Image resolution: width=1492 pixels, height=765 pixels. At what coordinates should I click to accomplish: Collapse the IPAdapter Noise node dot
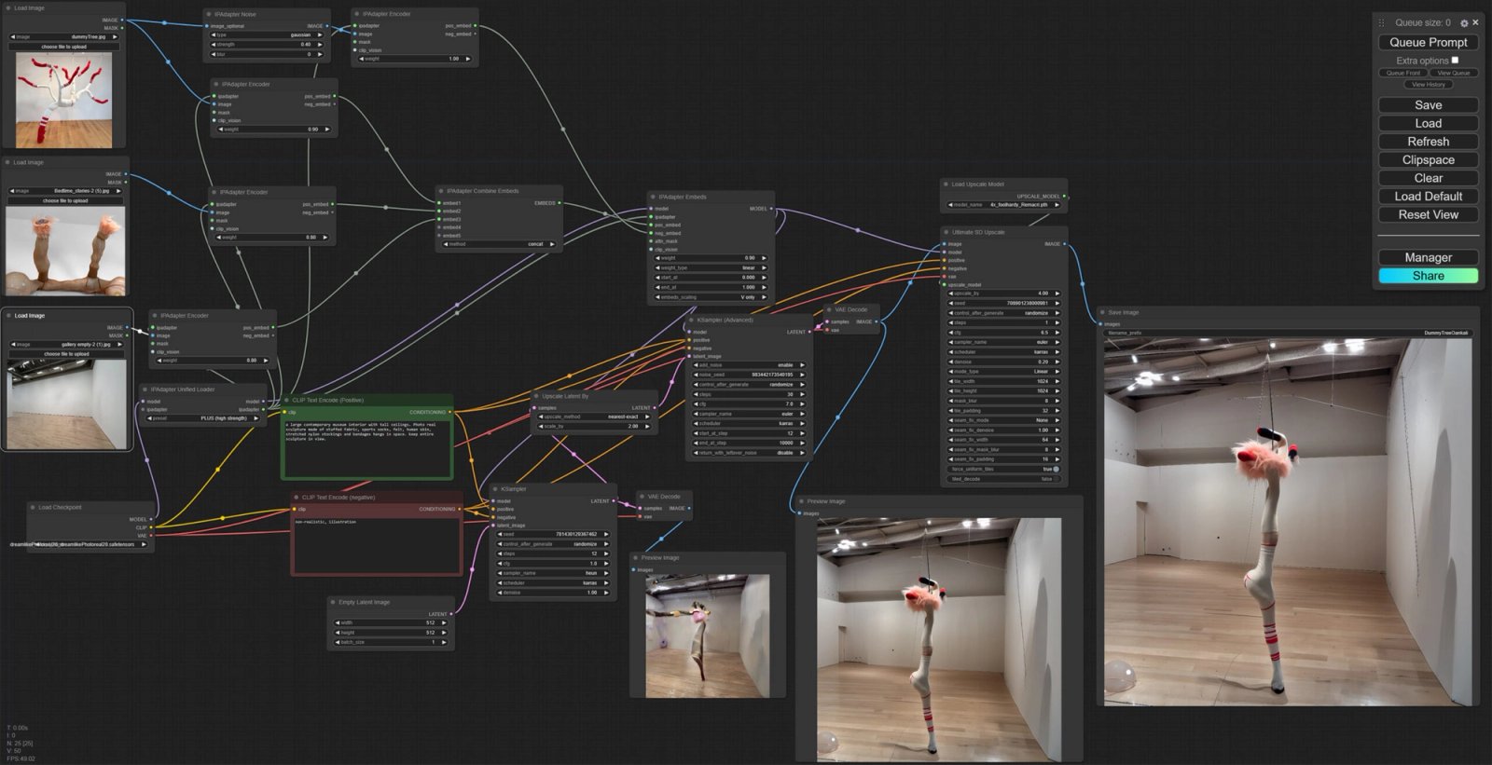pyautogui.click(x=209, y=15)
